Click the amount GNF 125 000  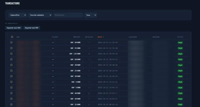point(75,54)
